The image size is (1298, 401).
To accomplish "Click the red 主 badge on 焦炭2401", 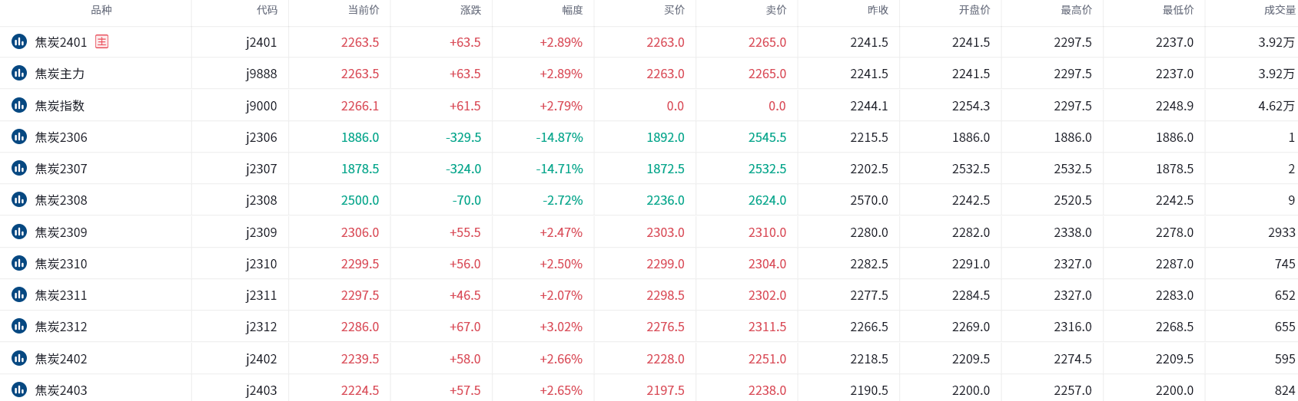I will [x=101, y=41].
